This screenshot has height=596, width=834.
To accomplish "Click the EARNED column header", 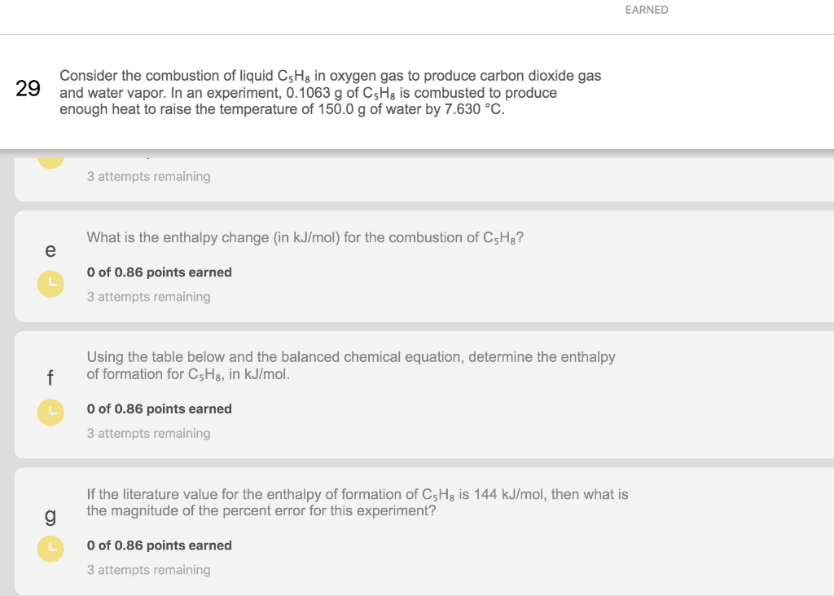I will 647,10.
